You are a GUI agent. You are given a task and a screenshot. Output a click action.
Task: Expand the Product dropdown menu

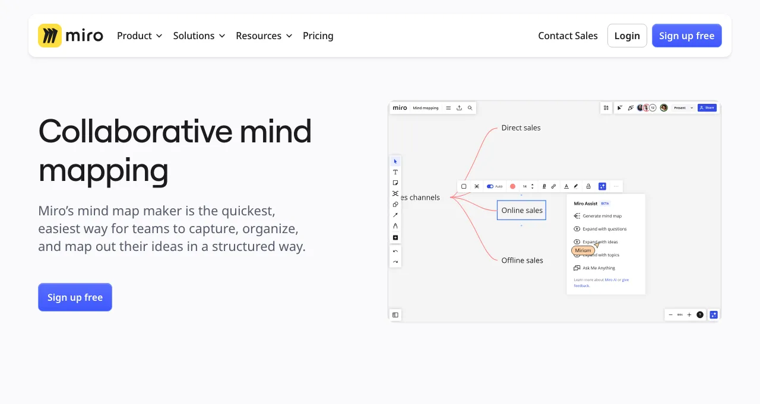click(x=140, y=36)
